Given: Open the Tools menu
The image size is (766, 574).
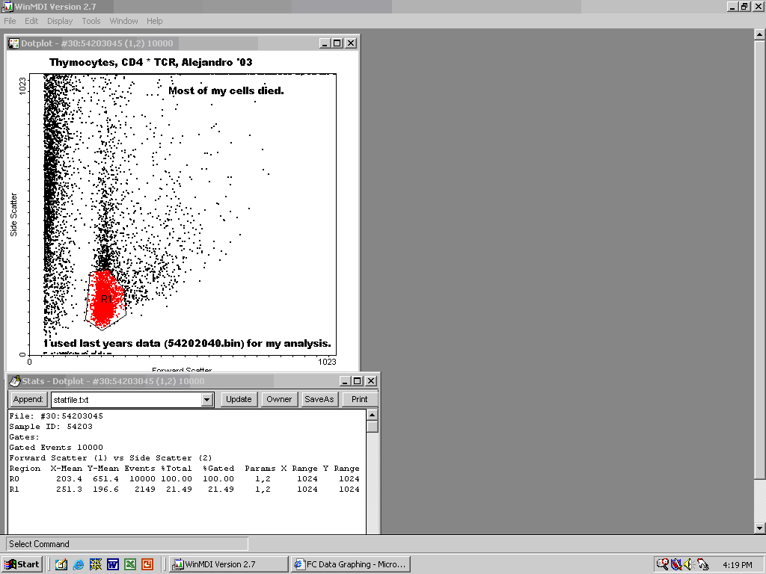Looking at the screenshot, I should [91, 21].
